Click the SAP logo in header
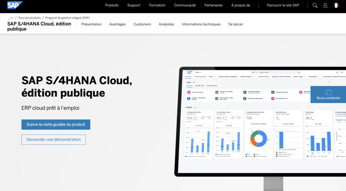Viewport: 346px width, 191px height. 14,5
